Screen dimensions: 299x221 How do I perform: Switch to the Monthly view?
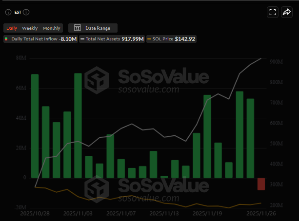[x=52, y=28]
